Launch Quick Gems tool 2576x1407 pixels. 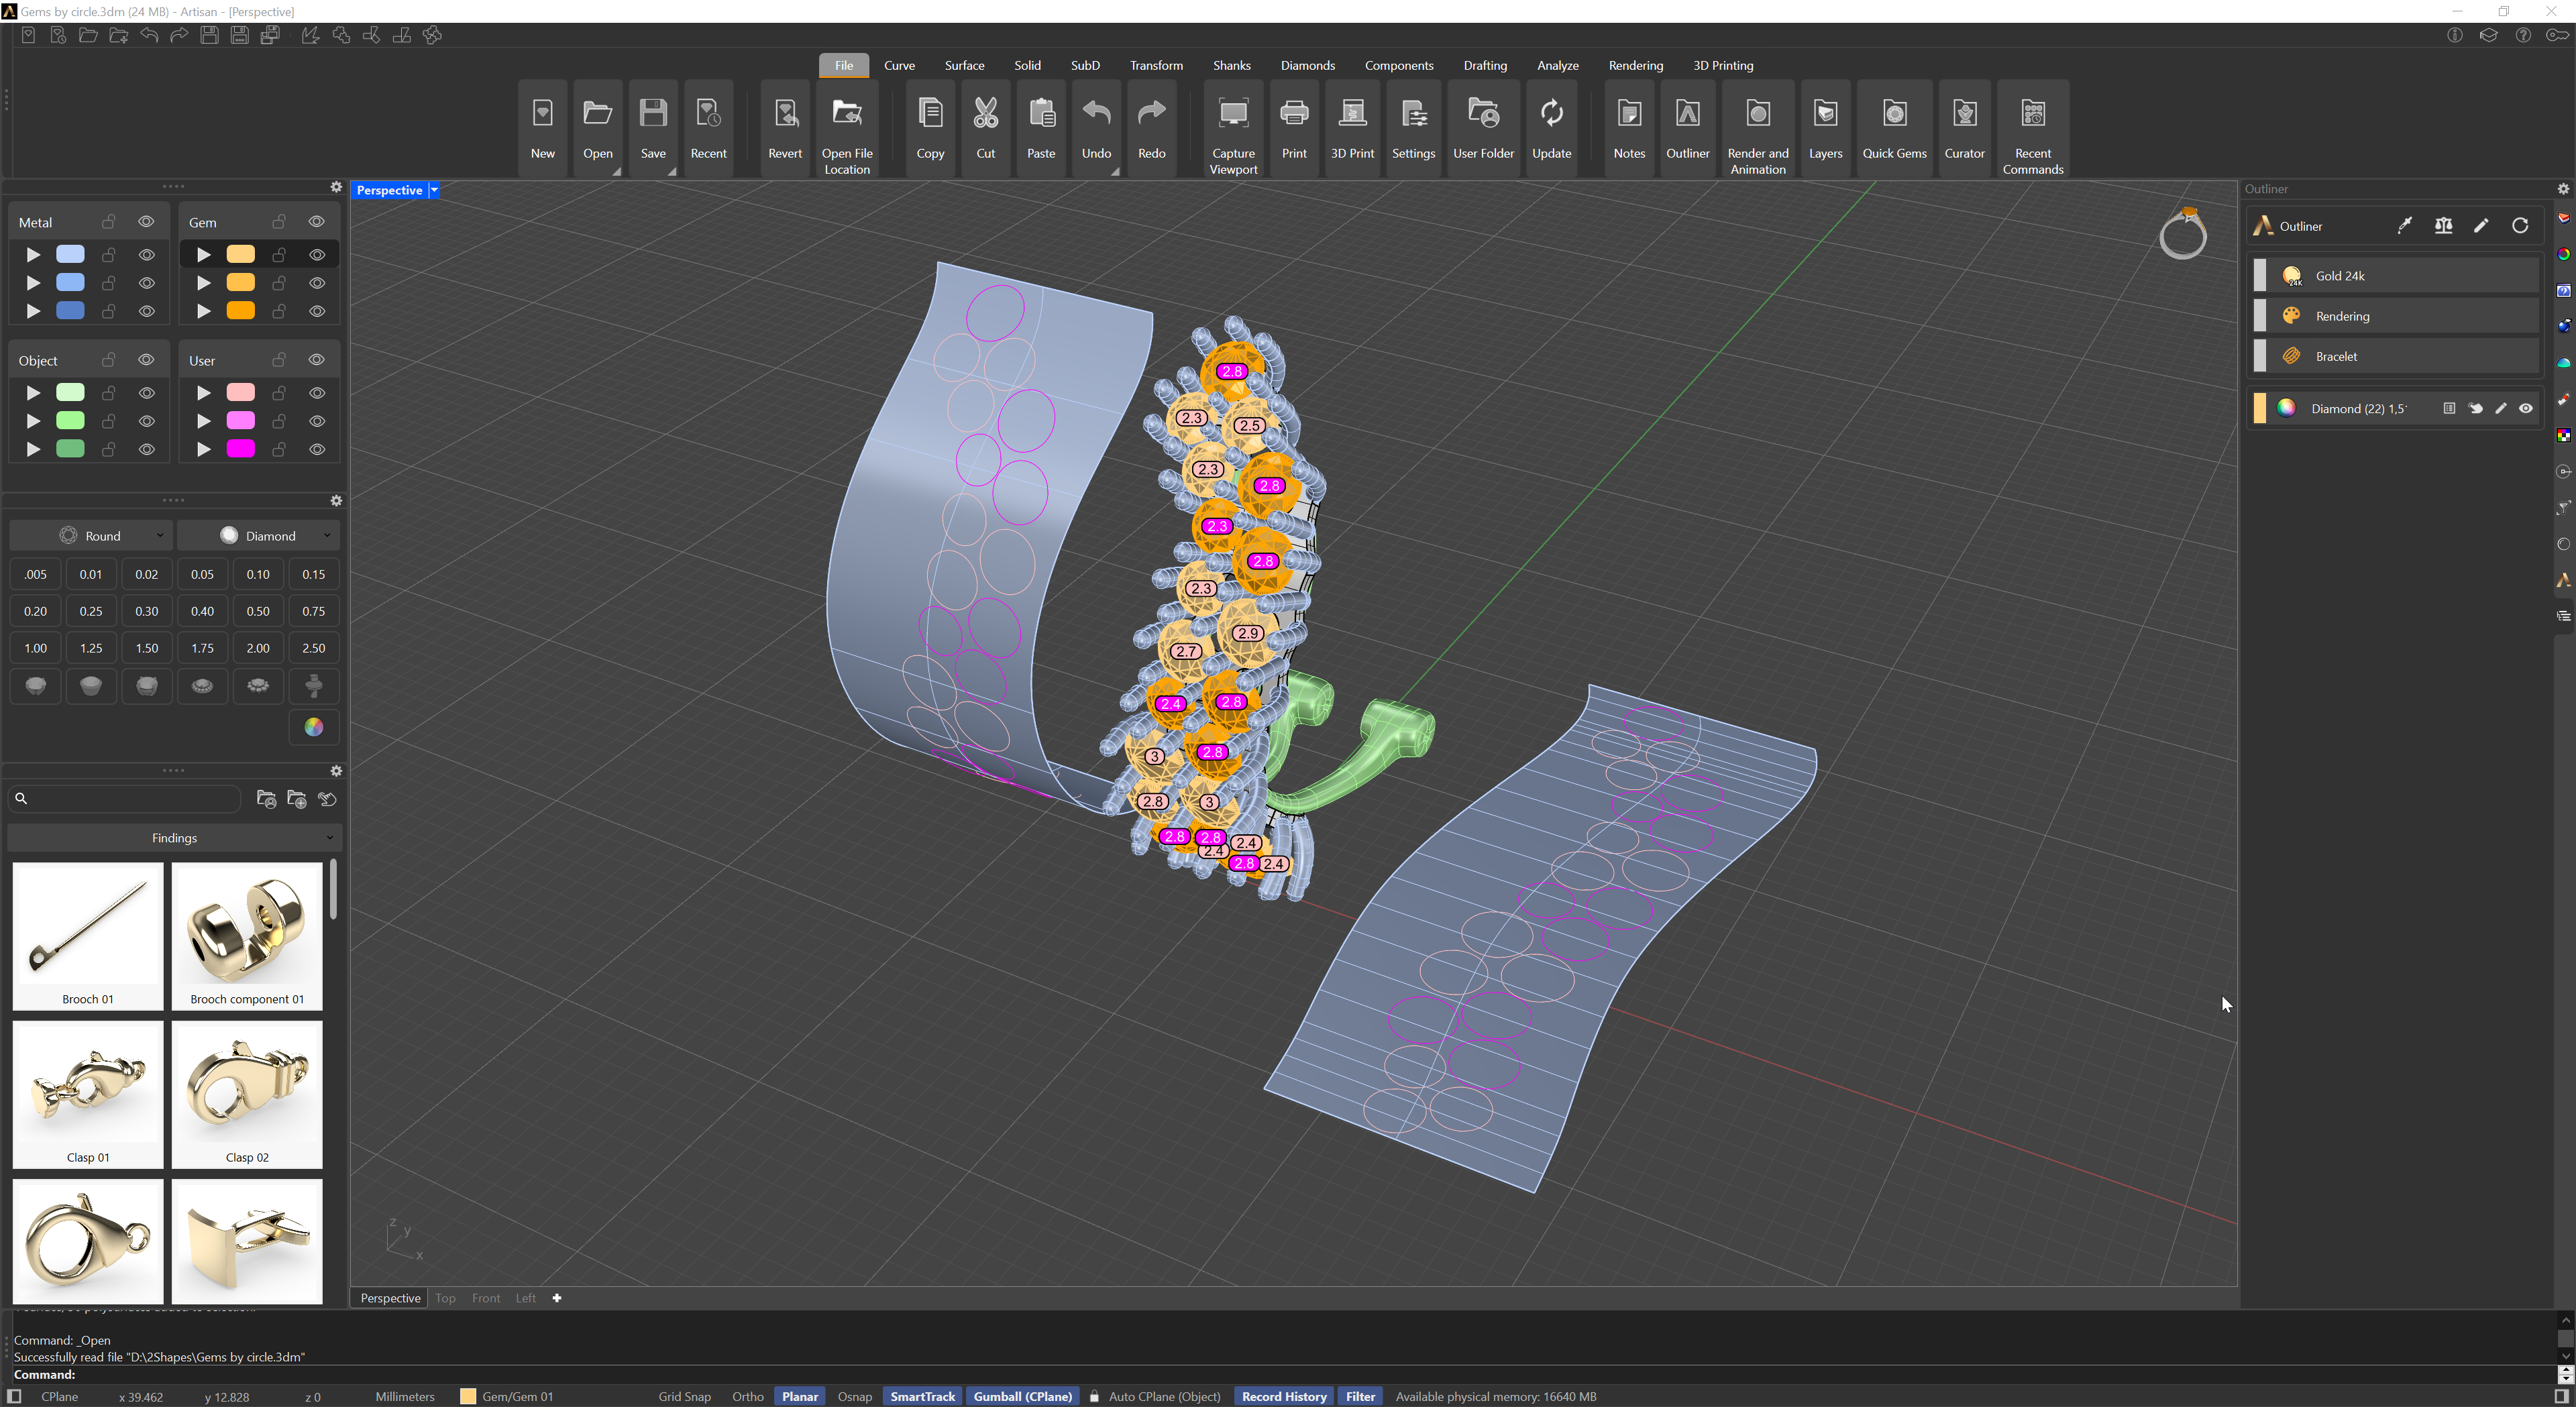click(1894, 128)
